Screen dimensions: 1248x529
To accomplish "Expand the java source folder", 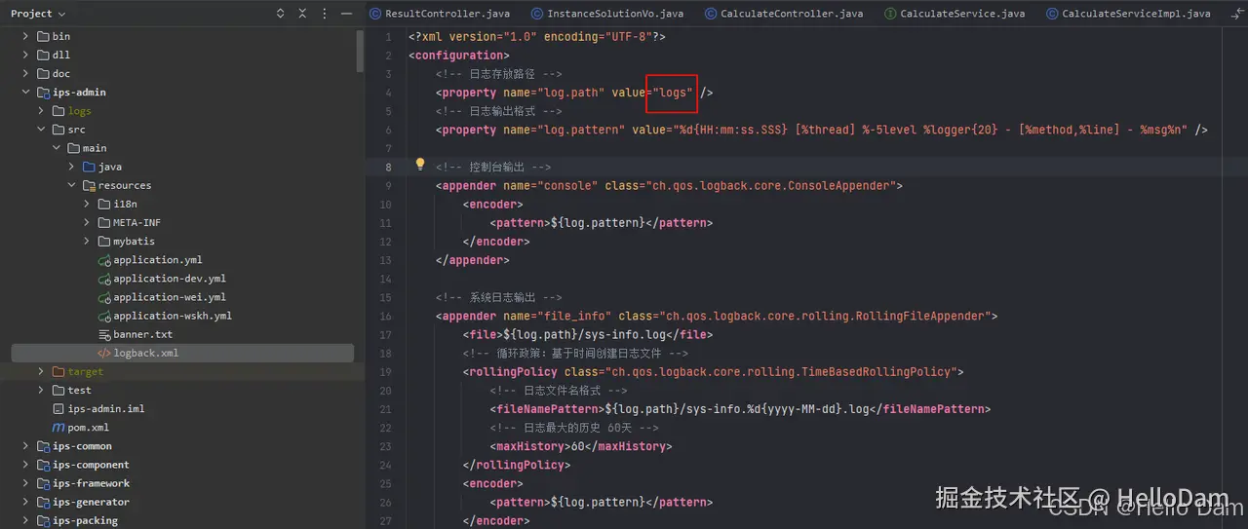I will tap(71, 167).
